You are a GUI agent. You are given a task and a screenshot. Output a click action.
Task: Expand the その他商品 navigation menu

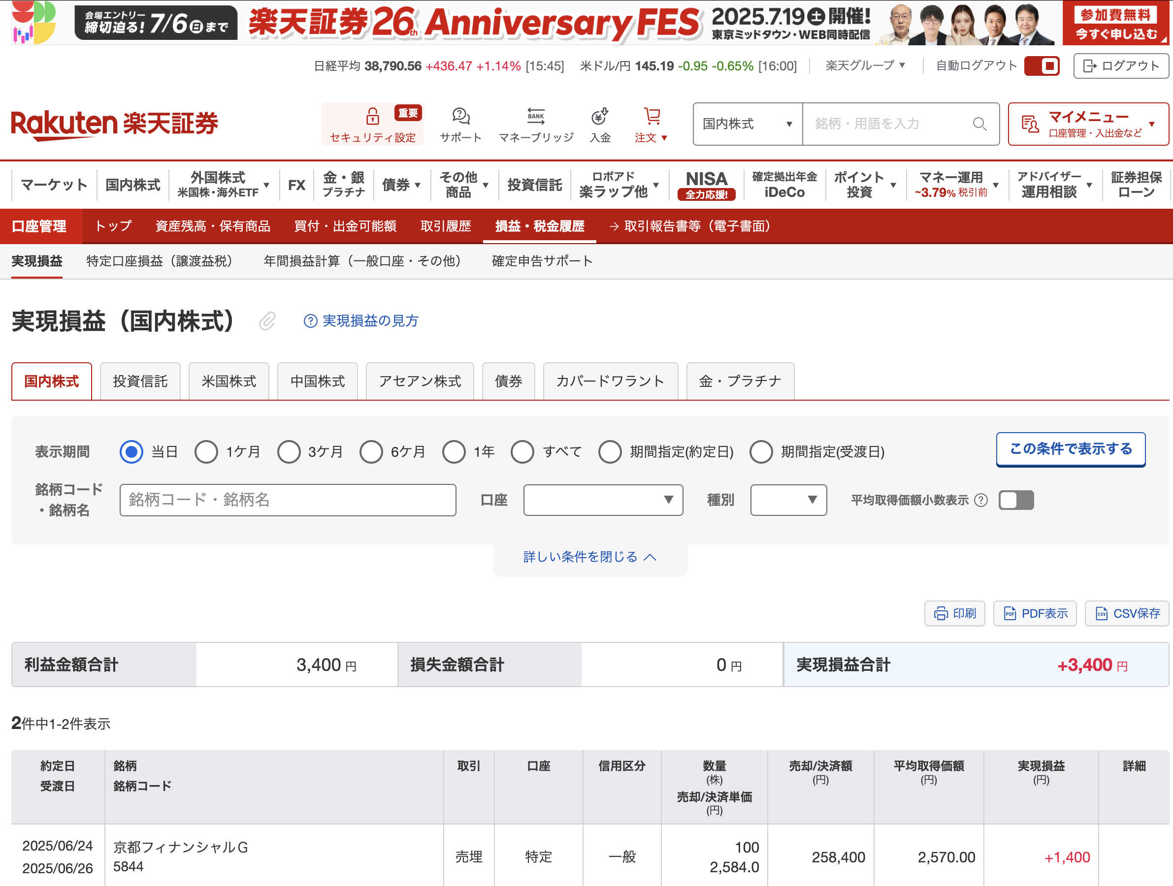coord(464,185)
